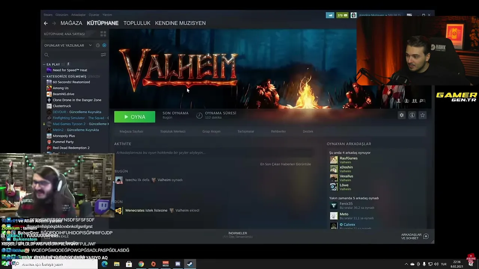The height and width of the screenshot is (269, 479).
Task: Click KÜTÜPHANE ANA SAYFASI library home
Action: click(64, 34)
